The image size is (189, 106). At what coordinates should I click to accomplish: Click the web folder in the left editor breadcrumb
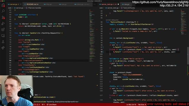pos(10,8)
